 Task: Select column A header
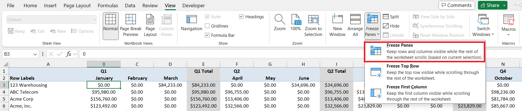coord(48,64)
